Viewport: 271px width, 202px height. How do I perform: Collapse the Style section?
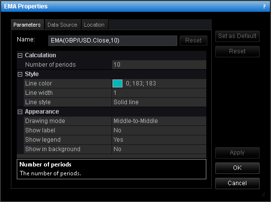(x=20, y=74)
